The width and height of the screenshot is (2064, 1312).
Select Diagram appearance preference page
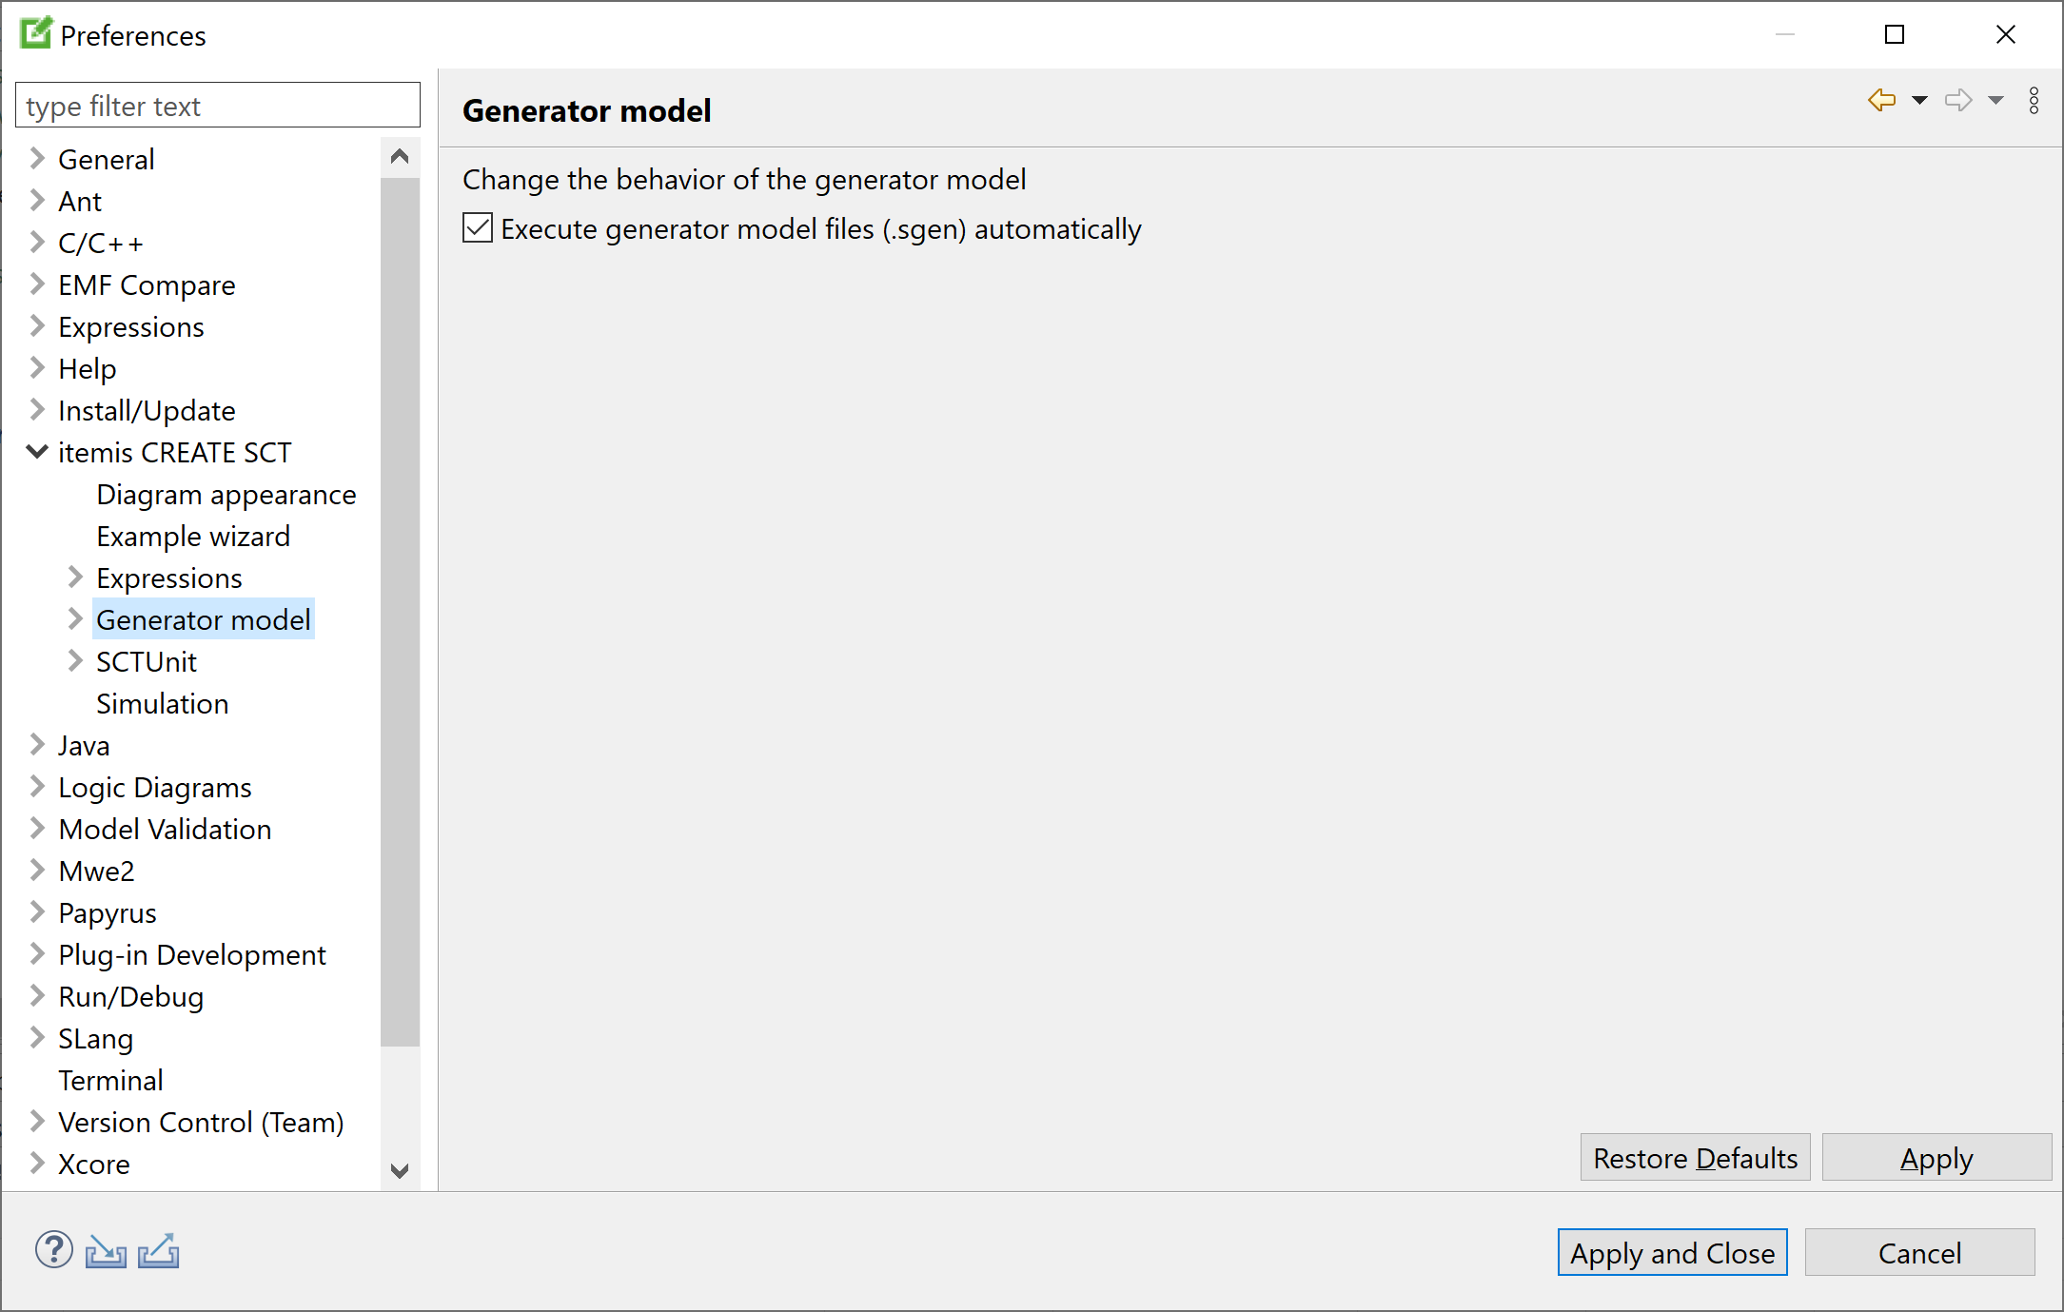pyautogui.click(x=226, y=495)
